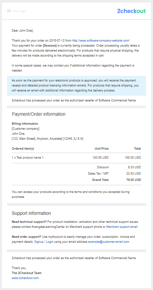Click the Support information heading
This screenshot has width=153, height=290.
point(31,213)
